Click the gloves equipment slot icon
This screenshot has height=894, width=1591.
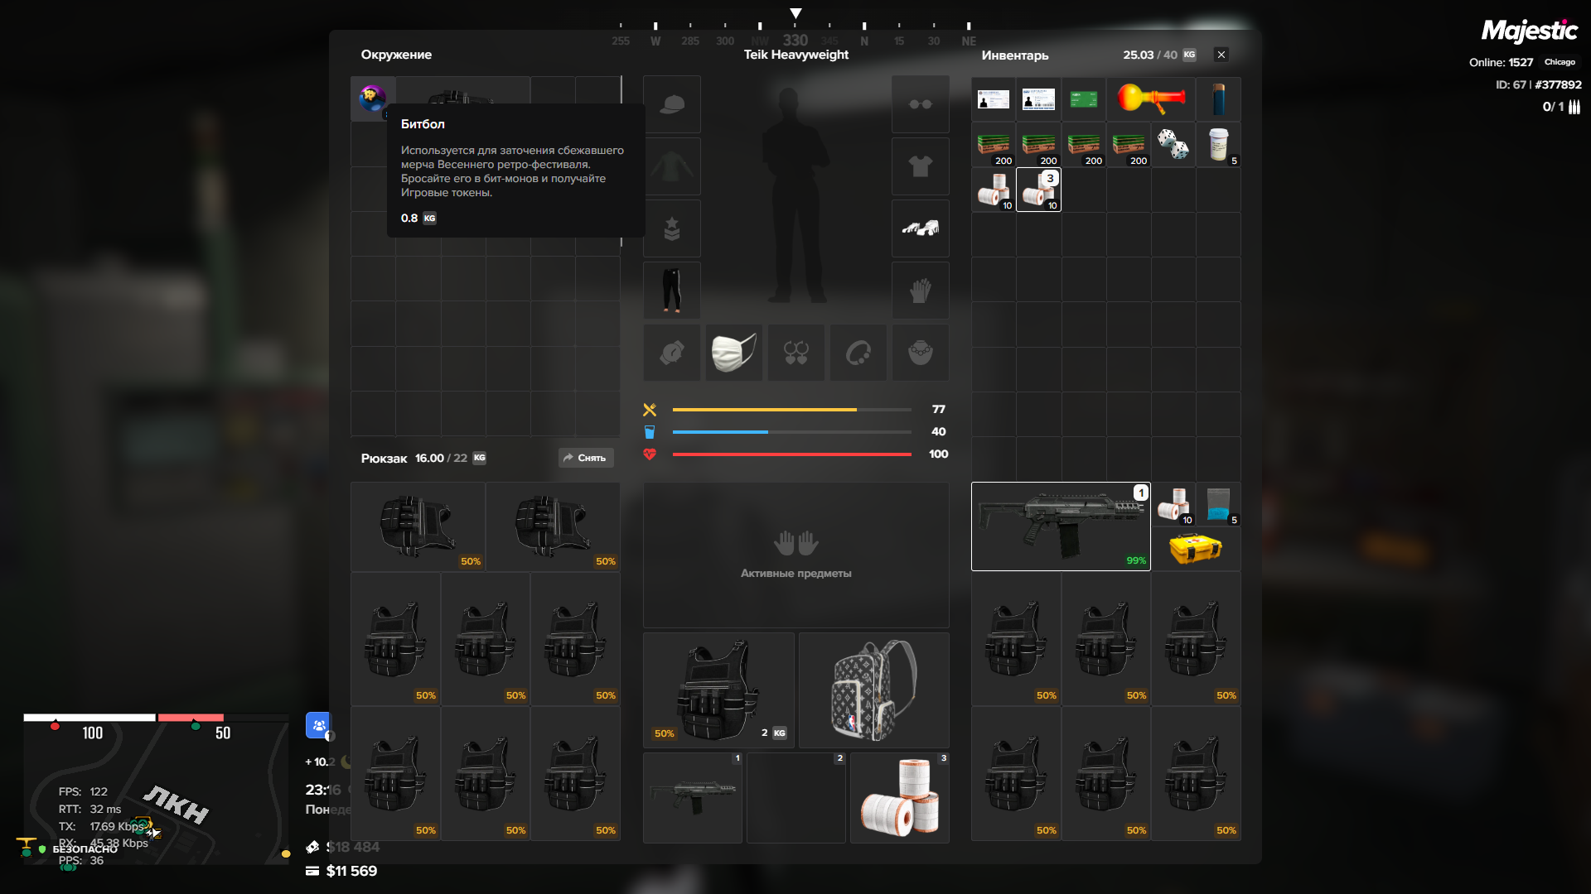(x=920, y=291)
